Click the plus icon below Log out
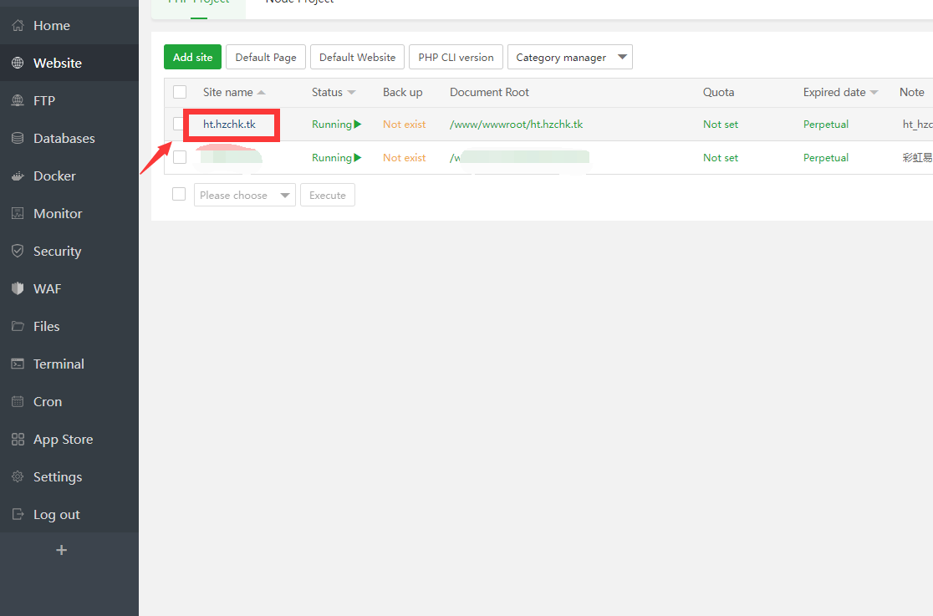 61,550
